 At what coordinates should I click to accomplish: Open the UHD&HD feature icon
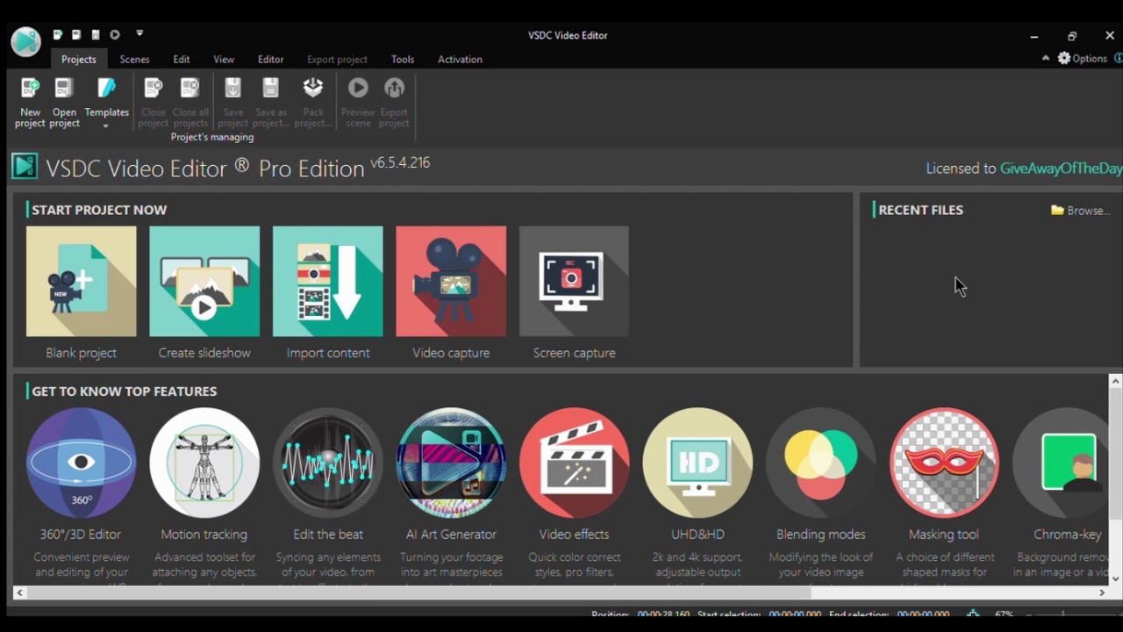(697, 463)
